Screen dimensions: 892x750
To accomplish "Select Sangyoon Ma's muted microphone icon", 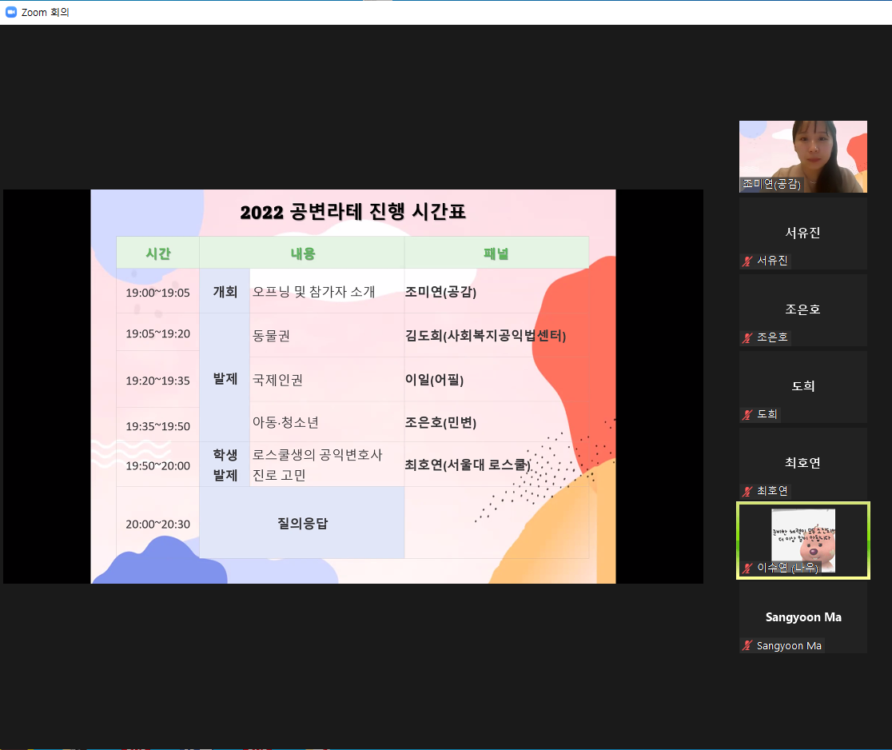I will 748,645.
